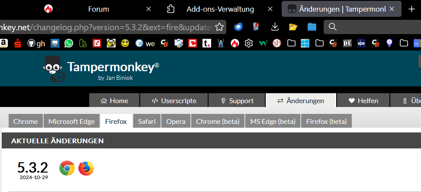Switch to the Forum browser tab
The width and height of the screenshot is (421, 192).
(x=99, y=9)
